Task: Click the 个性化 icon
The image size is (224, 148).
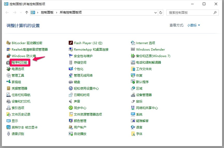Action: pyautogui.click(x=71, y=69)
